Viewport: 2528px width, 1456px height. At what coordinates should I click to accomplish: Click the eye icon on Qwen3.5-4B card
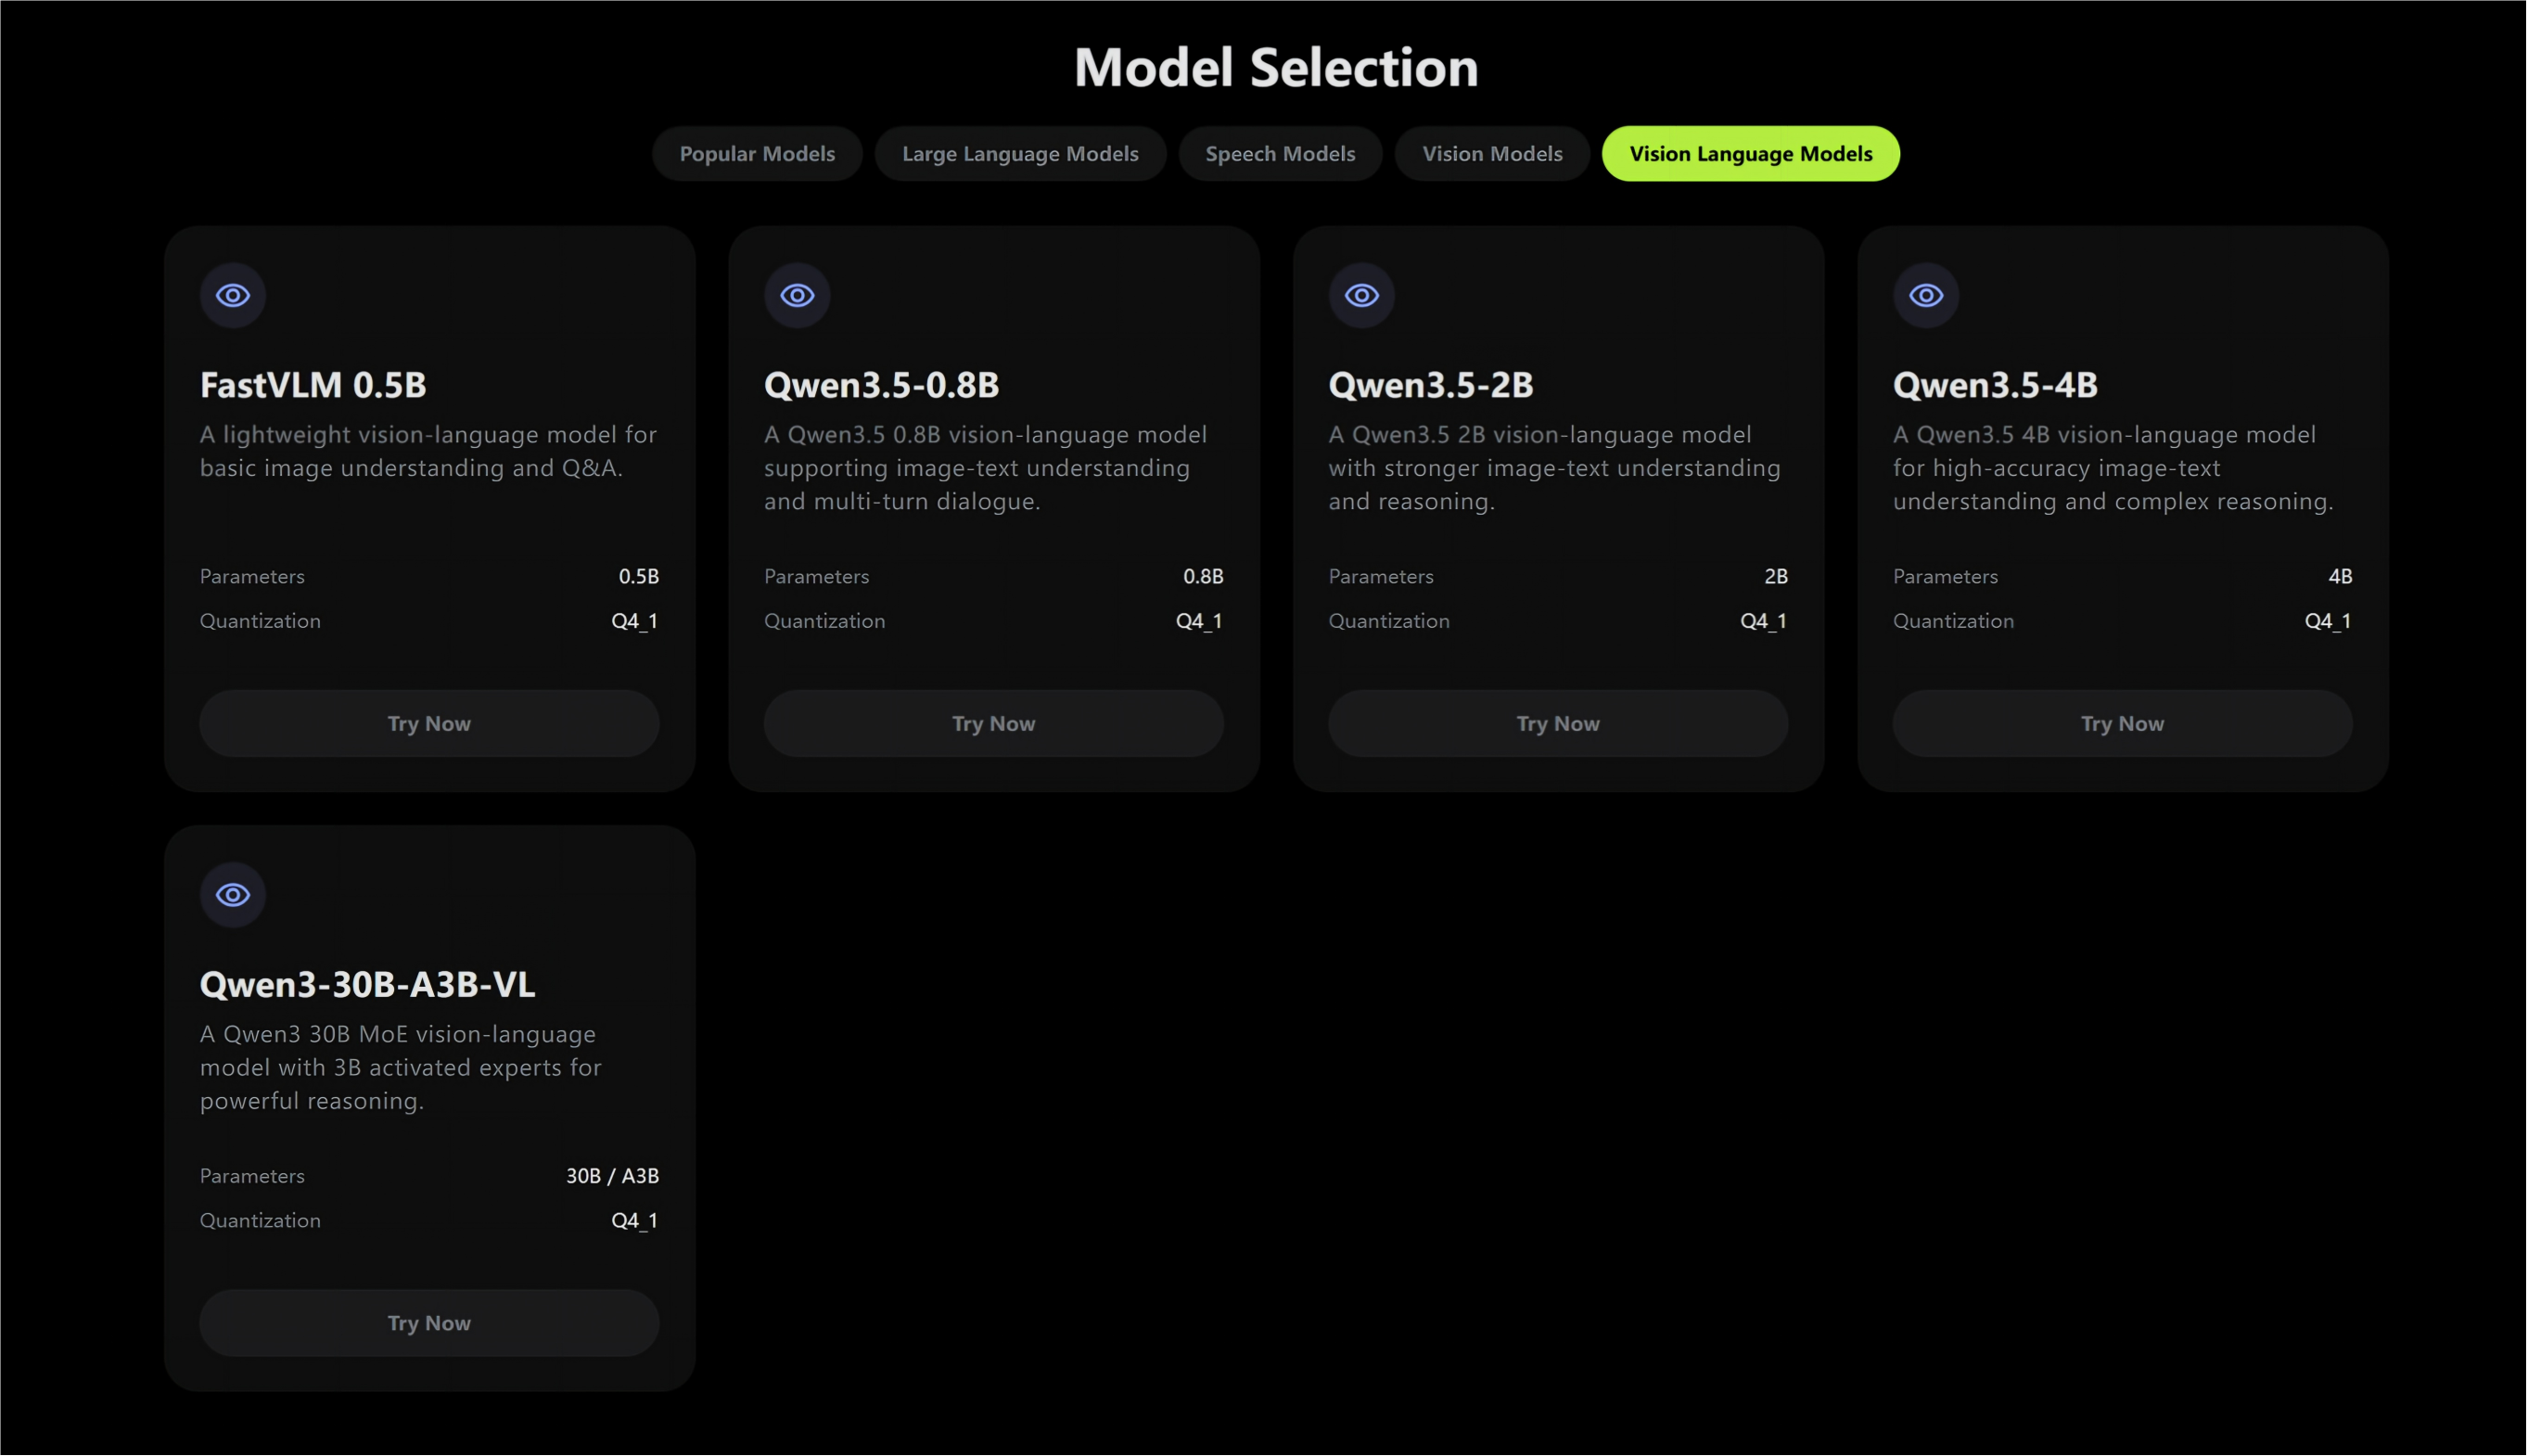click(1926, 295)
